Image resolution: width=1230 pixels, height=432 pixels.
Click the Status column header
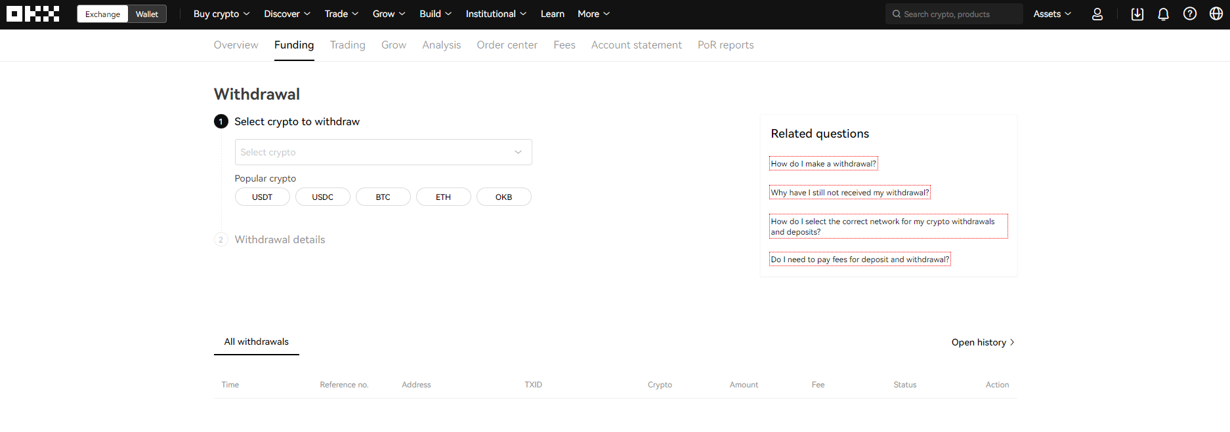(x=904, y=385)
